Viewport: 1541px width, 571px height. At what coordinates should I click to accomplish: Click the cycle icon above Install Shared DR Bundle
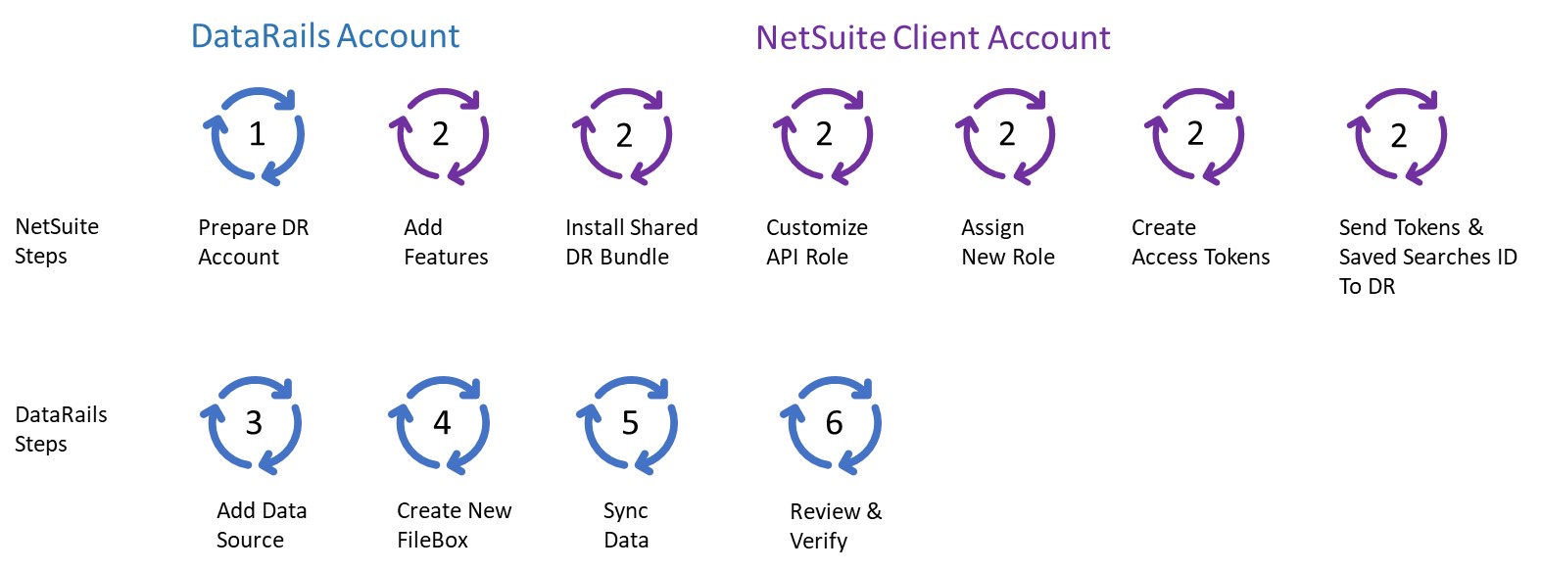[x=622, y=136]
